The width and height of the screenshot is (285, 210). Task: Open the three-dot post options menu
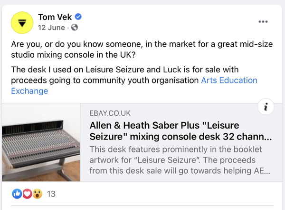click(263, 21)
